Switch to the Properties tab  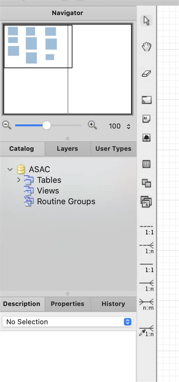[x=68, y=304]
